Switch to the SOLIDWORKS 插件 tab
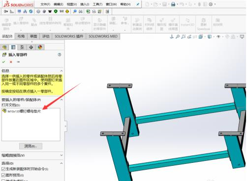Screen dimensions: 247x181 coord(69,36)
